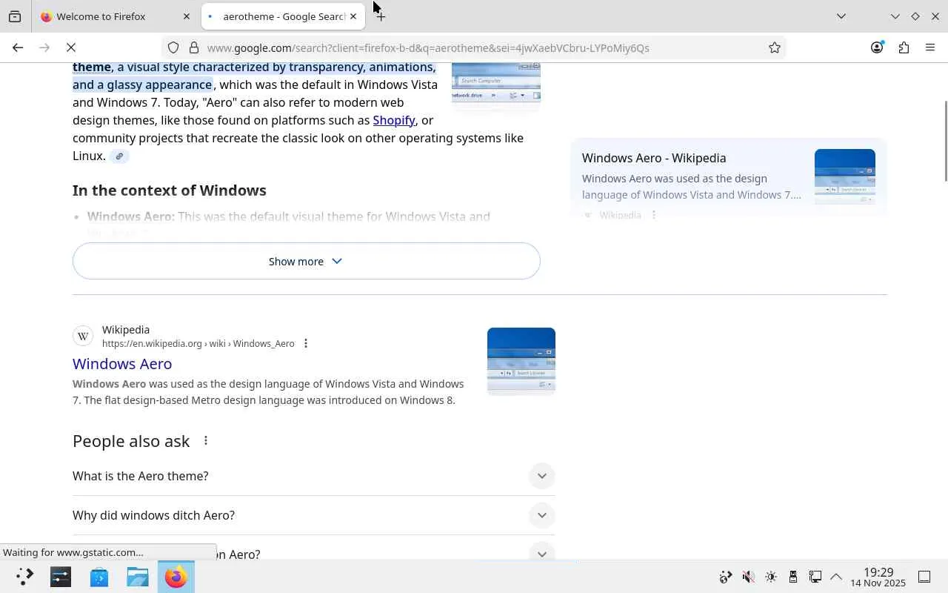Open the brightness tray icon
The height and width of the screenshot is (593, 948).
click(x=771, y=577)
